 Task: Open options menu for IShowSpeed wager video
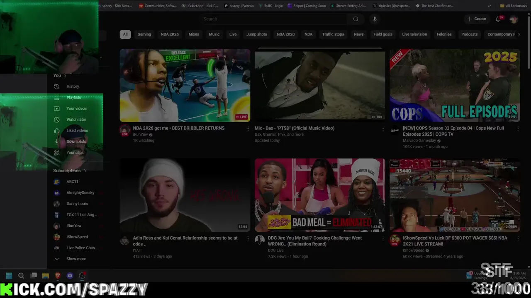(518, 238)
